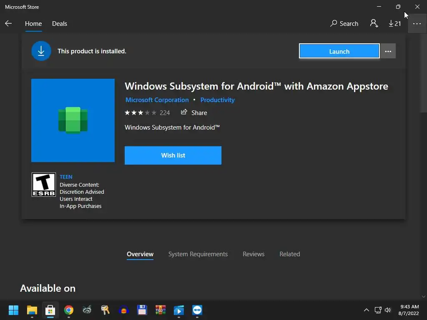Share this app
427x320 pixels.
tap(194, 112)
